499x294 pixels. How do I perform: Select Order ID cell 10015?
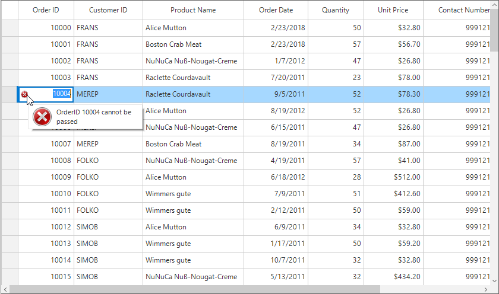tap(46, 277)
